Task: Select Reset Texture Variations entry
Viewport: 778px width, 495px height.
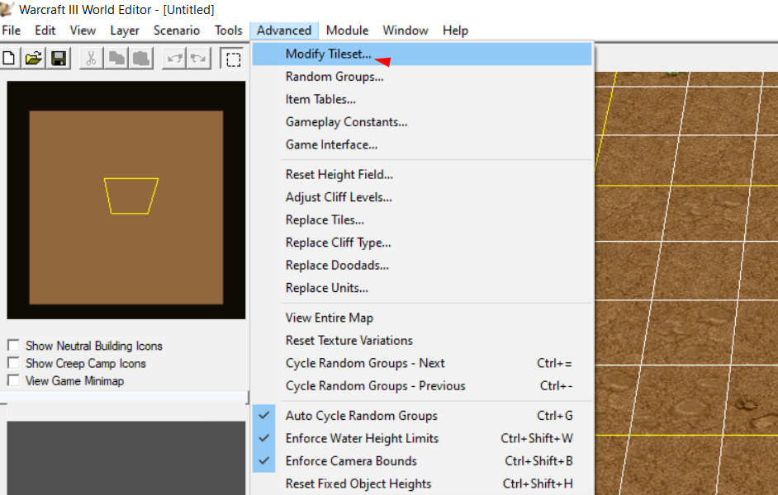Action: point(422,341)
